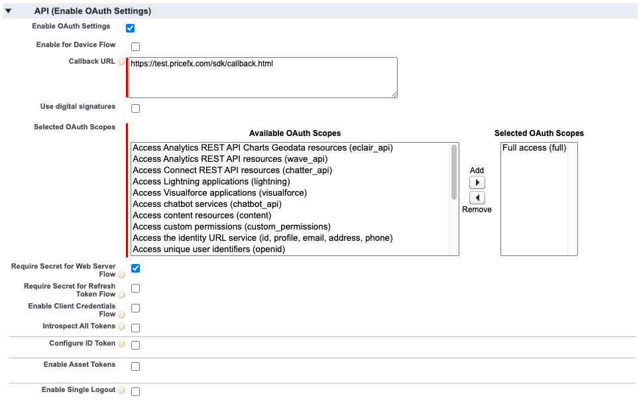This screenshot has width=641, height=404.
Task: Collapse the API (Enable OAuth Settings) section
Action: pos(8,11)
